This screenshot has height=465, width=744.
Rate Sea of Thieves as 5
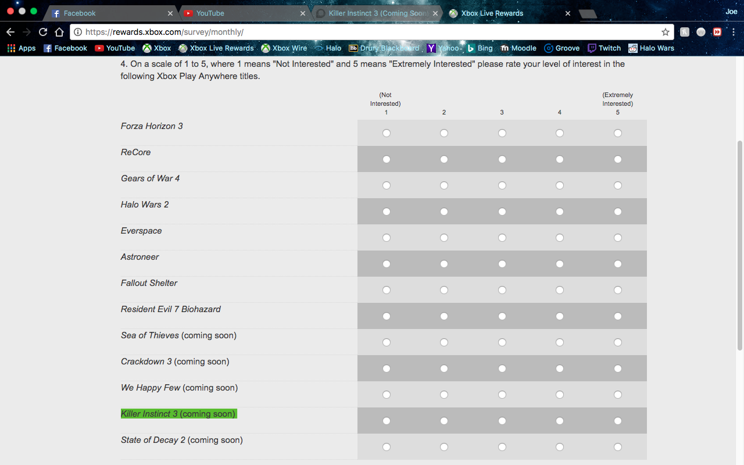point(618,342)
